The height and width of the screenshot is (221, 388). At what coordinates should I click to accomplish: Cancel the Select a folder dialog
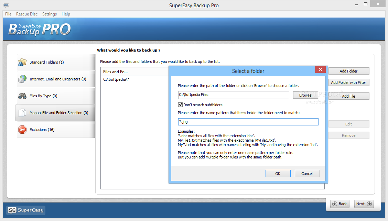(307, 174)
